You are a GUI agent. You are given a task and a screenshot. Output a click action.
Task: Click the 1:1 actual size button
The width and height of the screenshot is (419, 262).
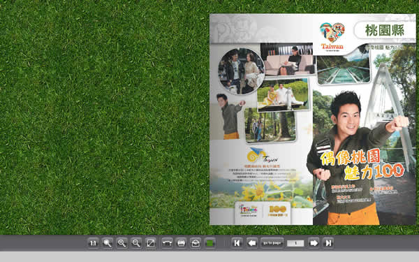click(93, 243)
